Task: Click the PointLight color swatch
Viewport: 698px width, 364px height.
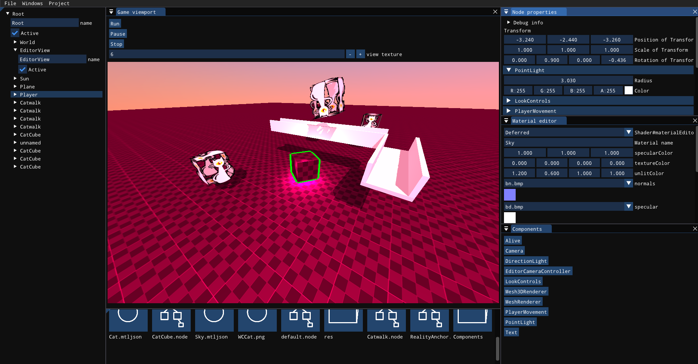Action: coord(629,90)
